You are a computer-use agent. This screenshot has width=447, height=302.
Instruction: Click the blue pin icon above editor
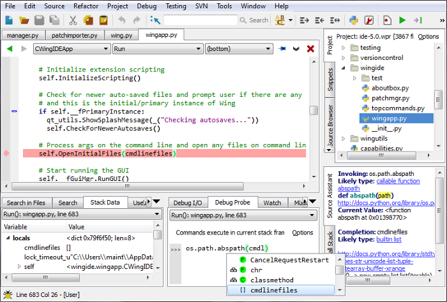point(282,48)
